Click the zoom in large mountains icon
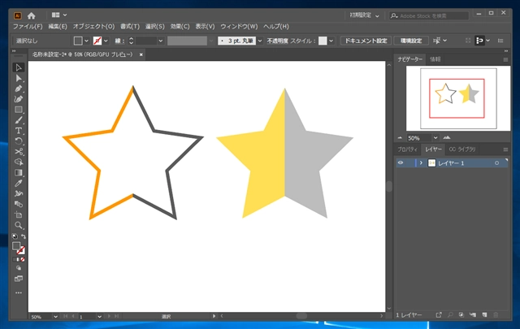 (x=447, y=137)
